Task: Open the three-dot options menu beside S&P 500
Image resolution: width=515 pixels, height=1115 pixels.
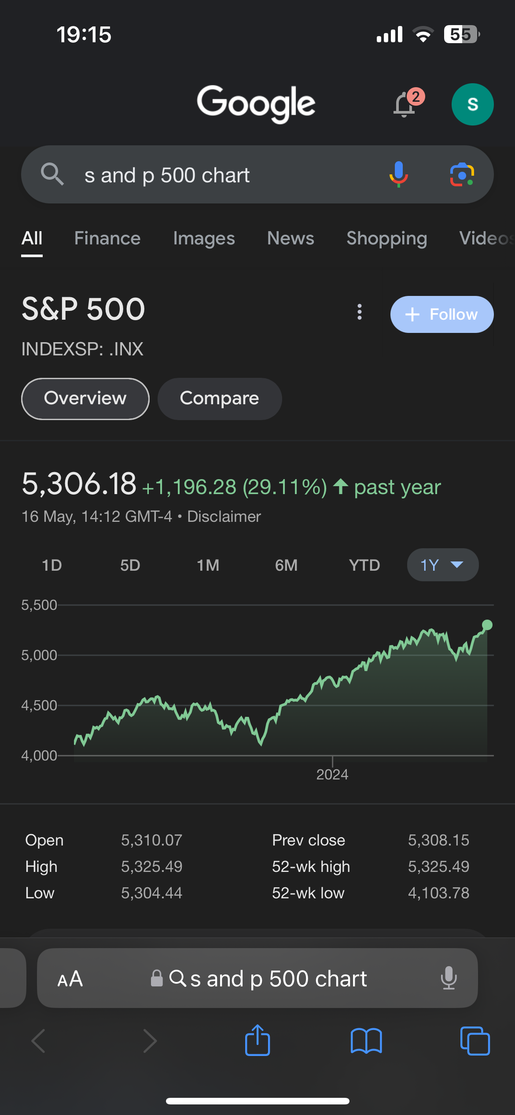Action: (x=360, y=312)
